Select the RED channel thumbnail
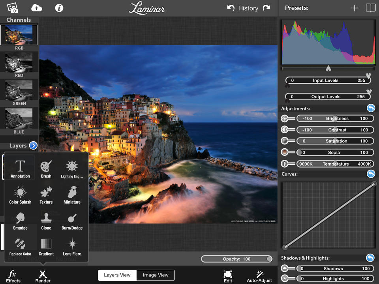The width and height of the screenshot is (379, 284). click(19, 62)
